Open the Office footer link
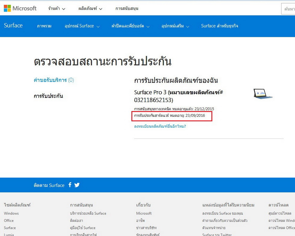The height and width of the screenshot is (236, 295). pos(9,221)
